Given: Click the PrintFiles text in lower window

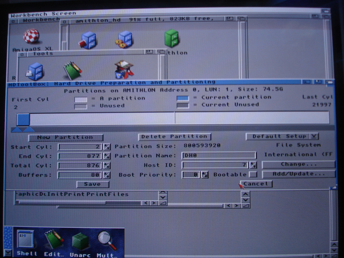Looking at the screenshot, I should (x=107, y=194).
